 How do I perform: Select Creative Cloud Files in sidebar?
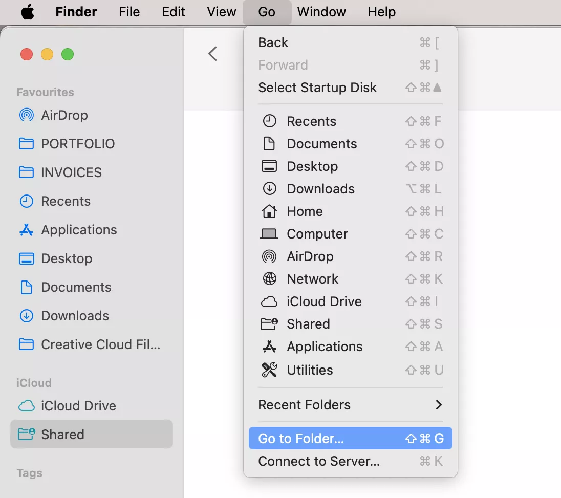click(x=100, y=344)
